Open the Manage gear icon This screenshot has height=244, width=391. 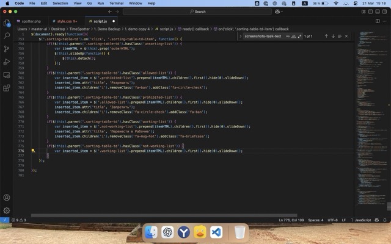click(7, 210)
